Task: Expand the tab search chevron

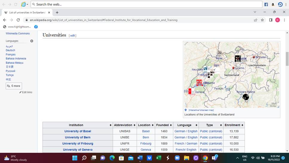Action: (255, 12)
